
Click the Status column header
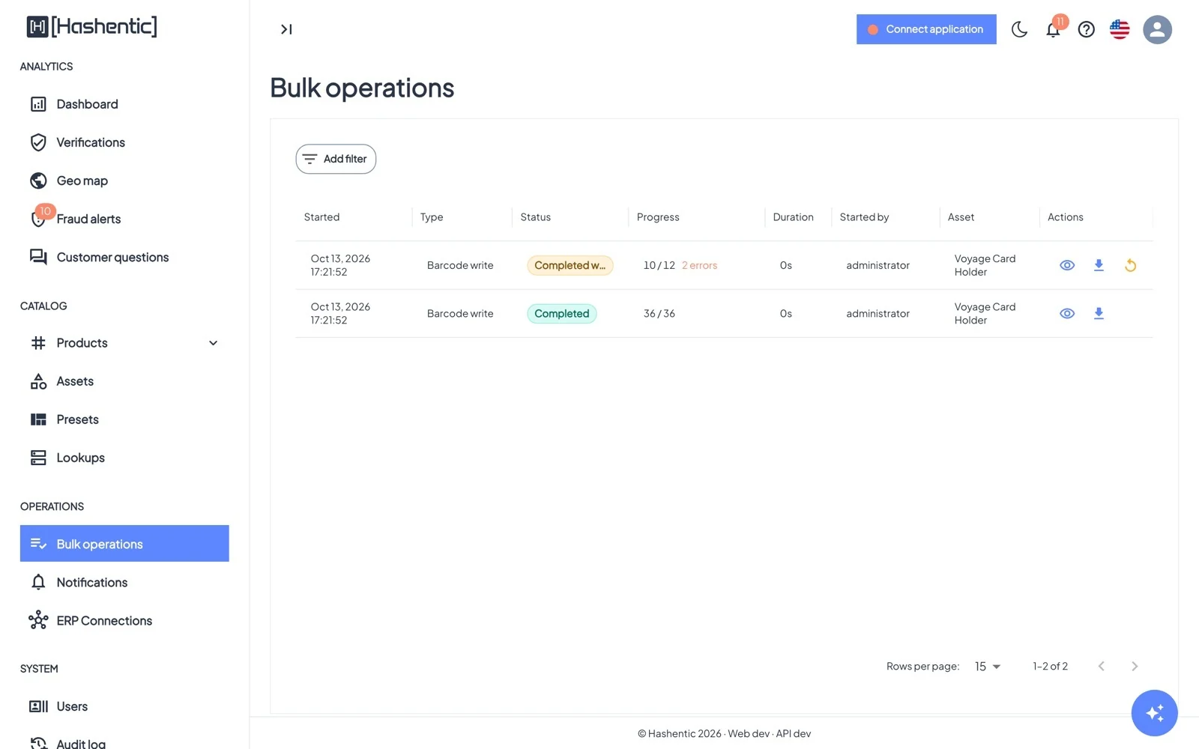536,217
